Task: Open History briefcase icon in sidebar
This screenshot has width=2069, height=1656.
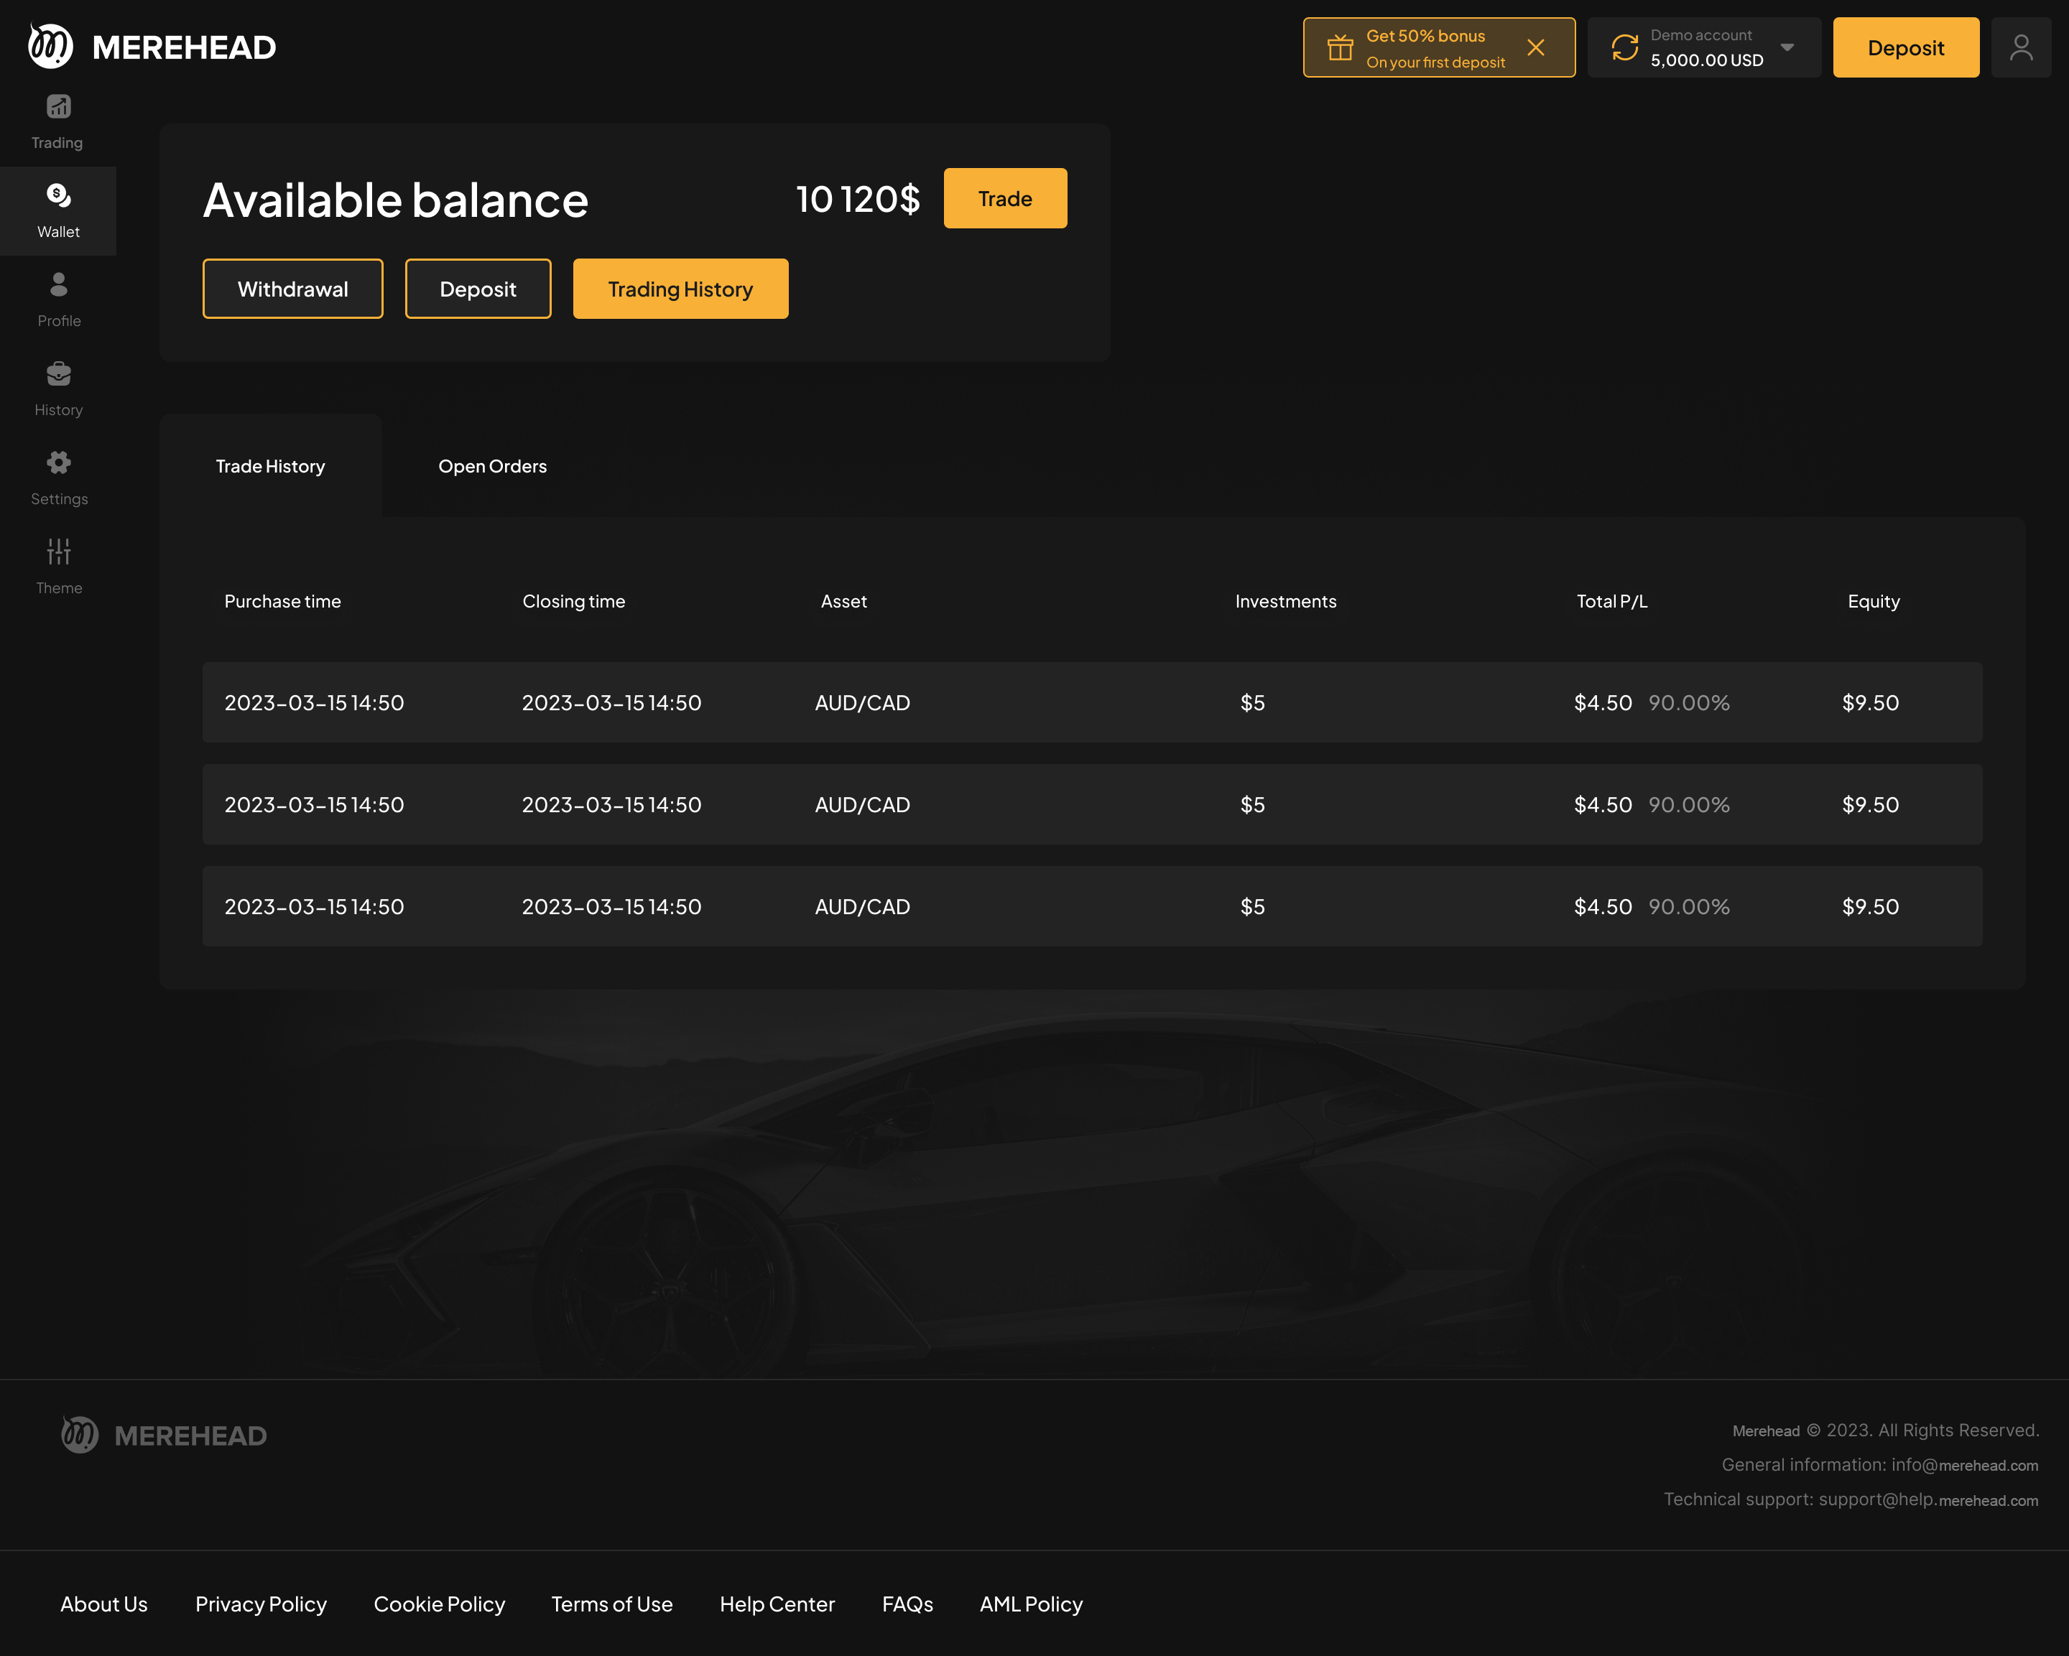Action: click(x=57, y=374)
